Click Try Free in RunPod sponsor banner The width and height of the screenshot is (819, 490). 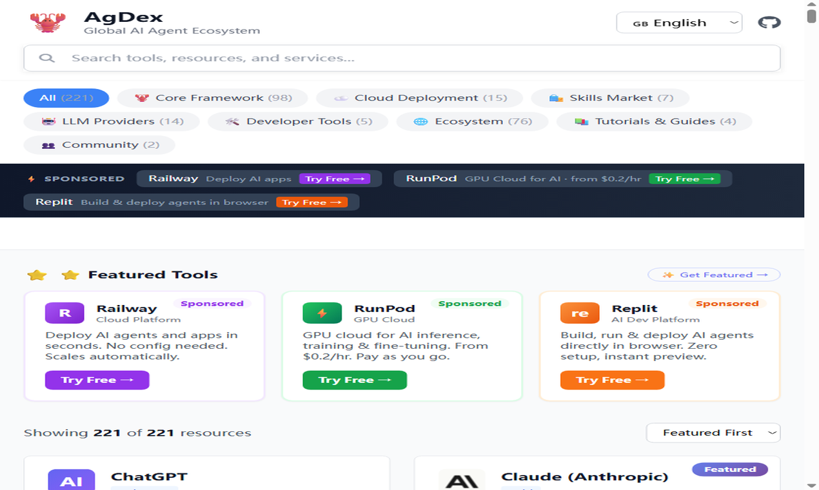[685, 179]
